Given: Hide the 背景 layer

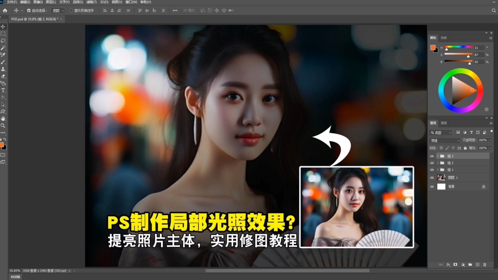Looking at the screenshot, I should point(432,186).
